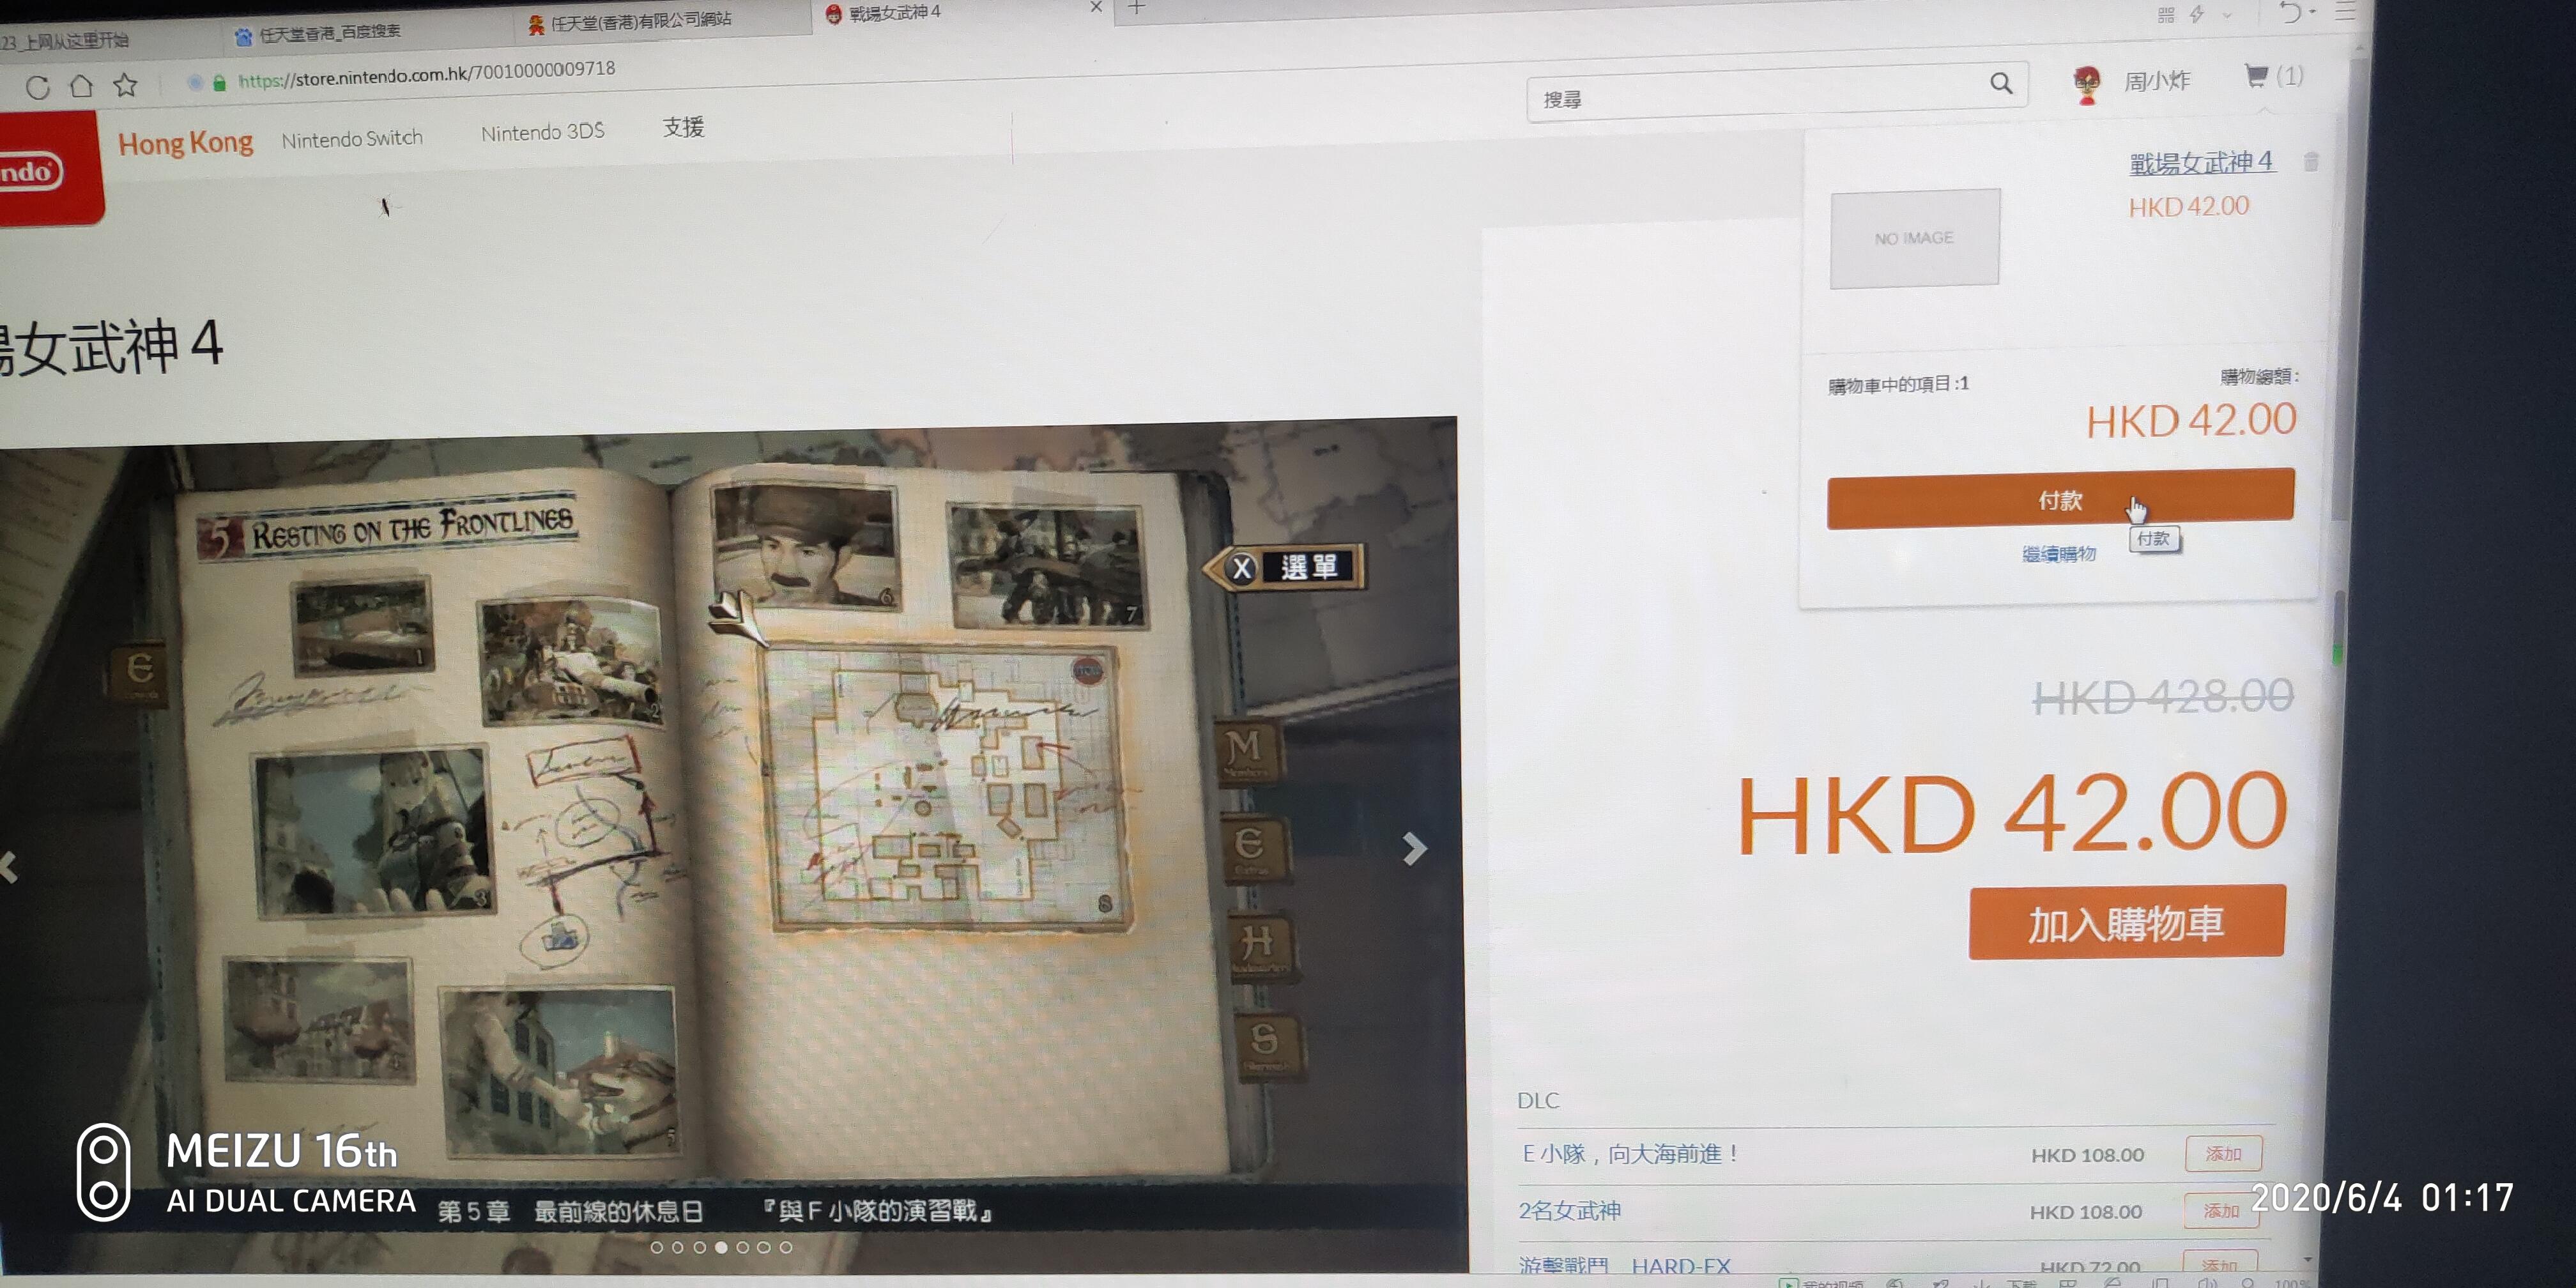
Task: Show previous screenshot with the left arrow
Action: (9, 866)
